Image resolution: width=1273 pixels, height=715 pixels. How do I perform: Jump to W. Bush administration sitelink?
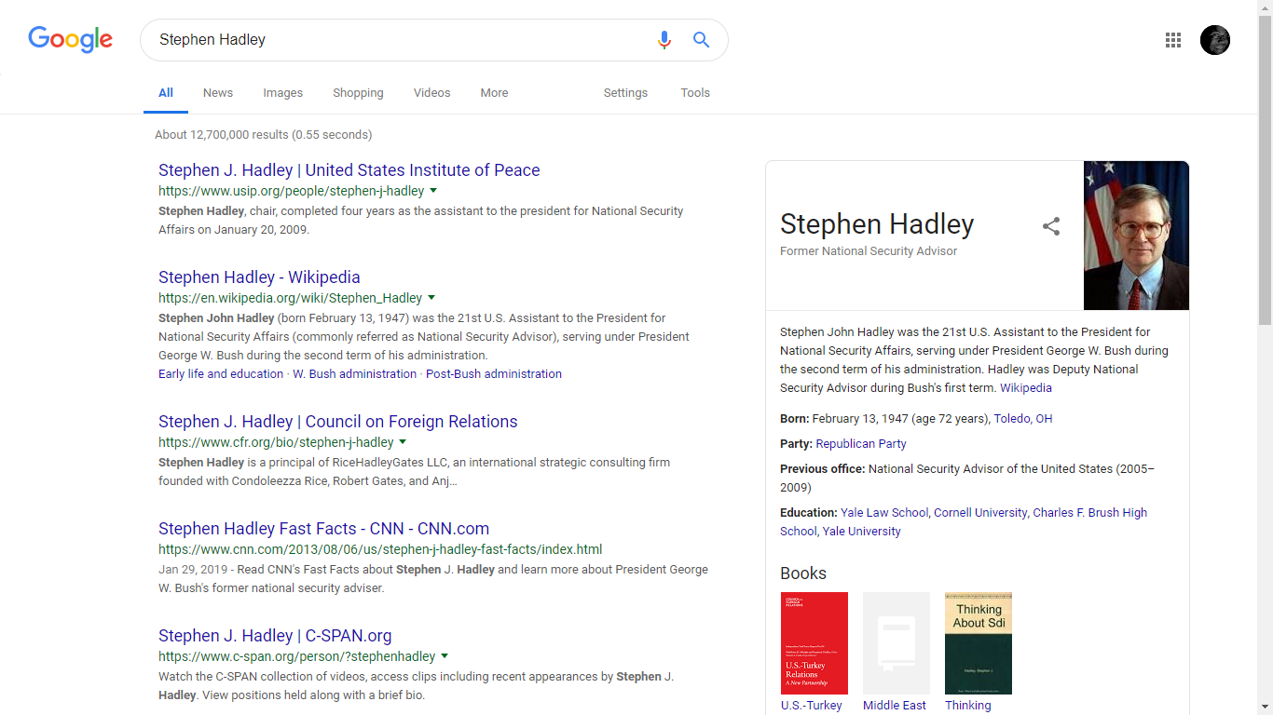354,374
